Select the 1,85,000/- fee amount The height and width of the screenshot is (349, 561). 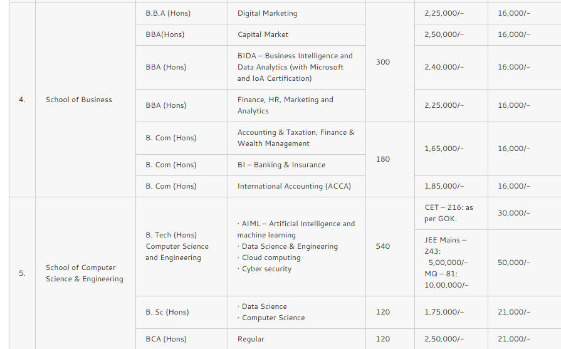(444, 186)
